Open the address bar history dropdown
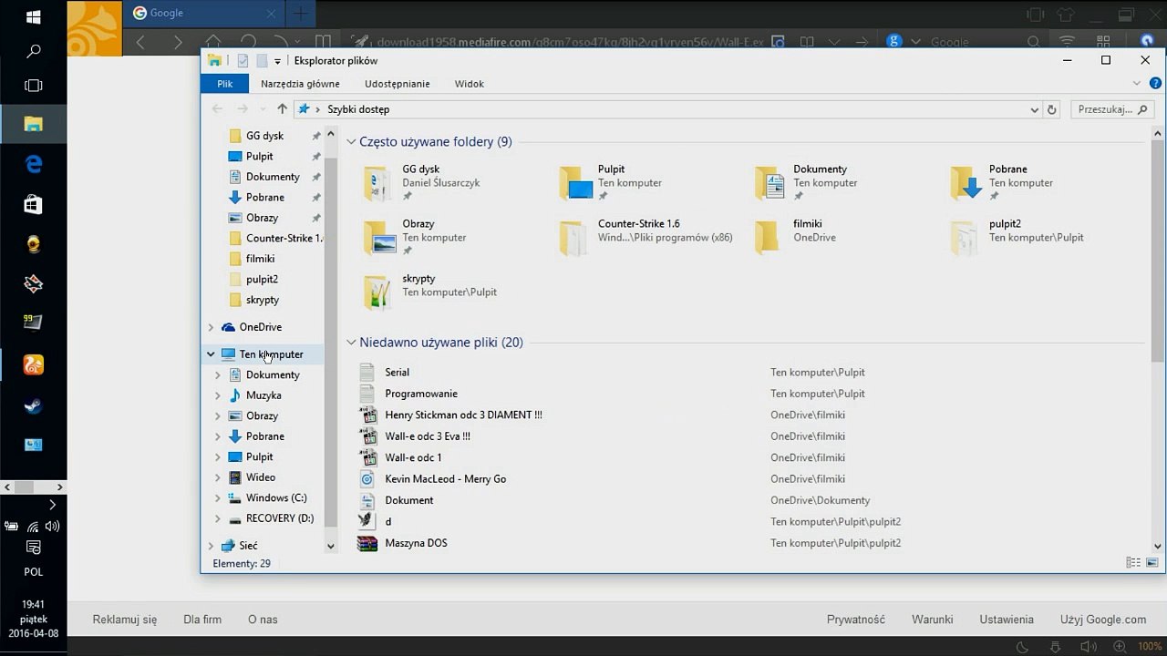The image size is (1167, 656). pyautogui.click(x=1034, y=109)
